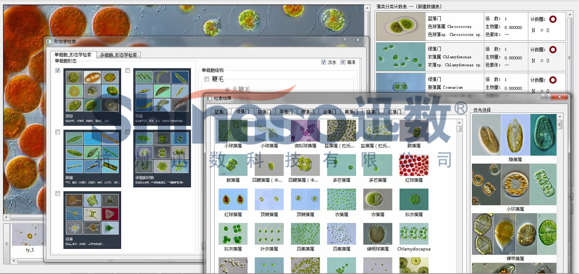This screenshot has width=579, height=274.
Task: Select the 弯曲 morphology image card
Action: click(x=162, y=97)
